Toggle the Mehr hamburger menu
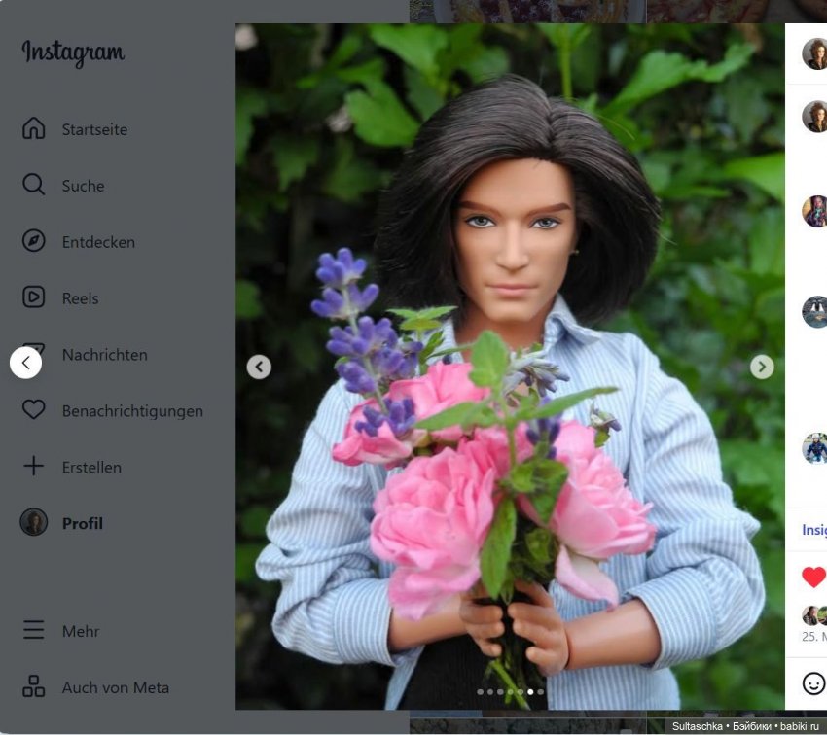Screen dimensions: 827x735 coord(33,630)
